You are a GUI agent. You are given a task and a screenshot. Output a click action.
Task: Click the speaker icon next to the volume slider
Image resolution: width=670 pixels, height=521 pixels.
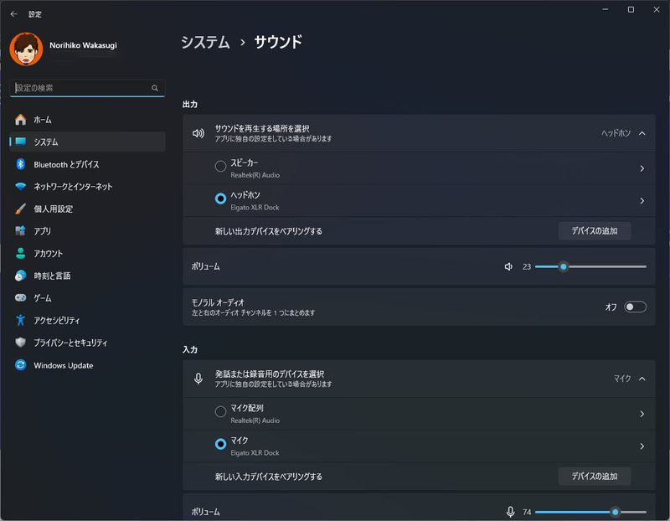(x=508, y=266)
